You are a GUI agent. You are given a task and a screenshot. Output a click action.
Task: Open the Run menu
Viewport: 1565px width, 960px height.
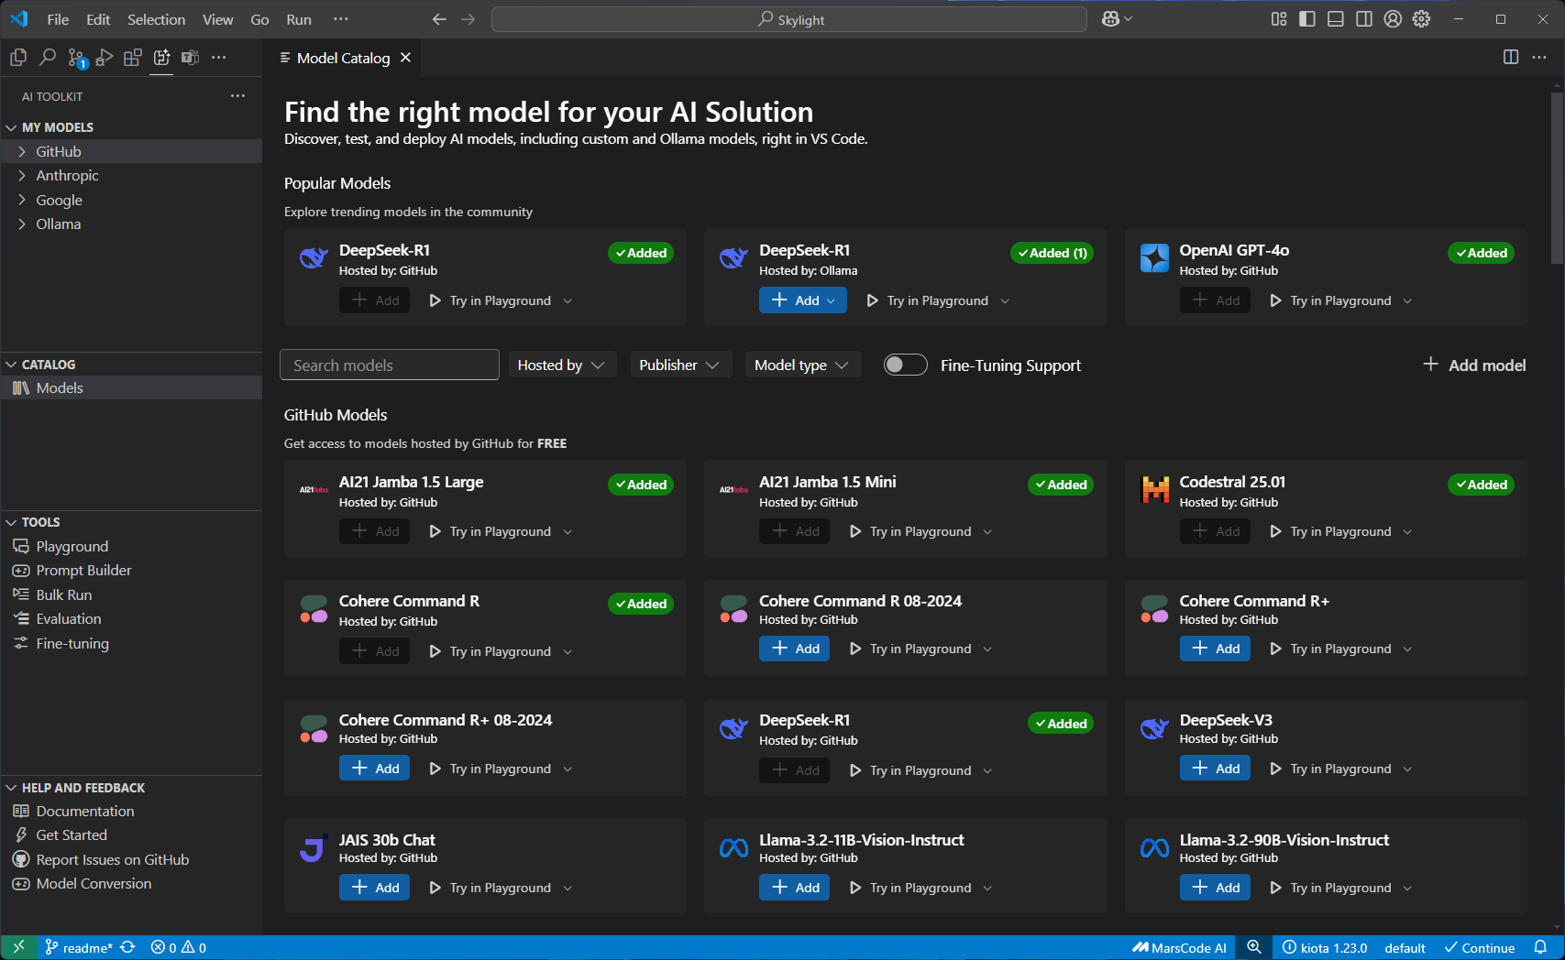[299, 19]
